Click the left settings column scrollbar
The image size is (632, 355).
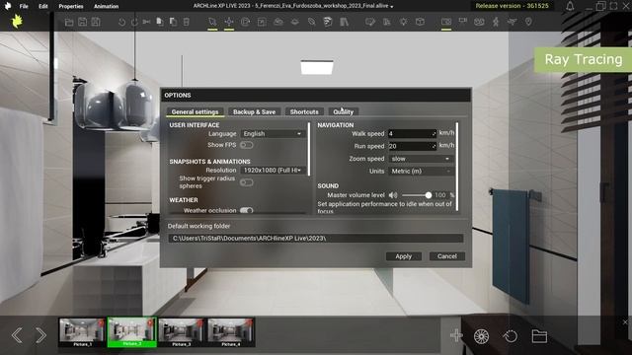click(x=309, y=149)
